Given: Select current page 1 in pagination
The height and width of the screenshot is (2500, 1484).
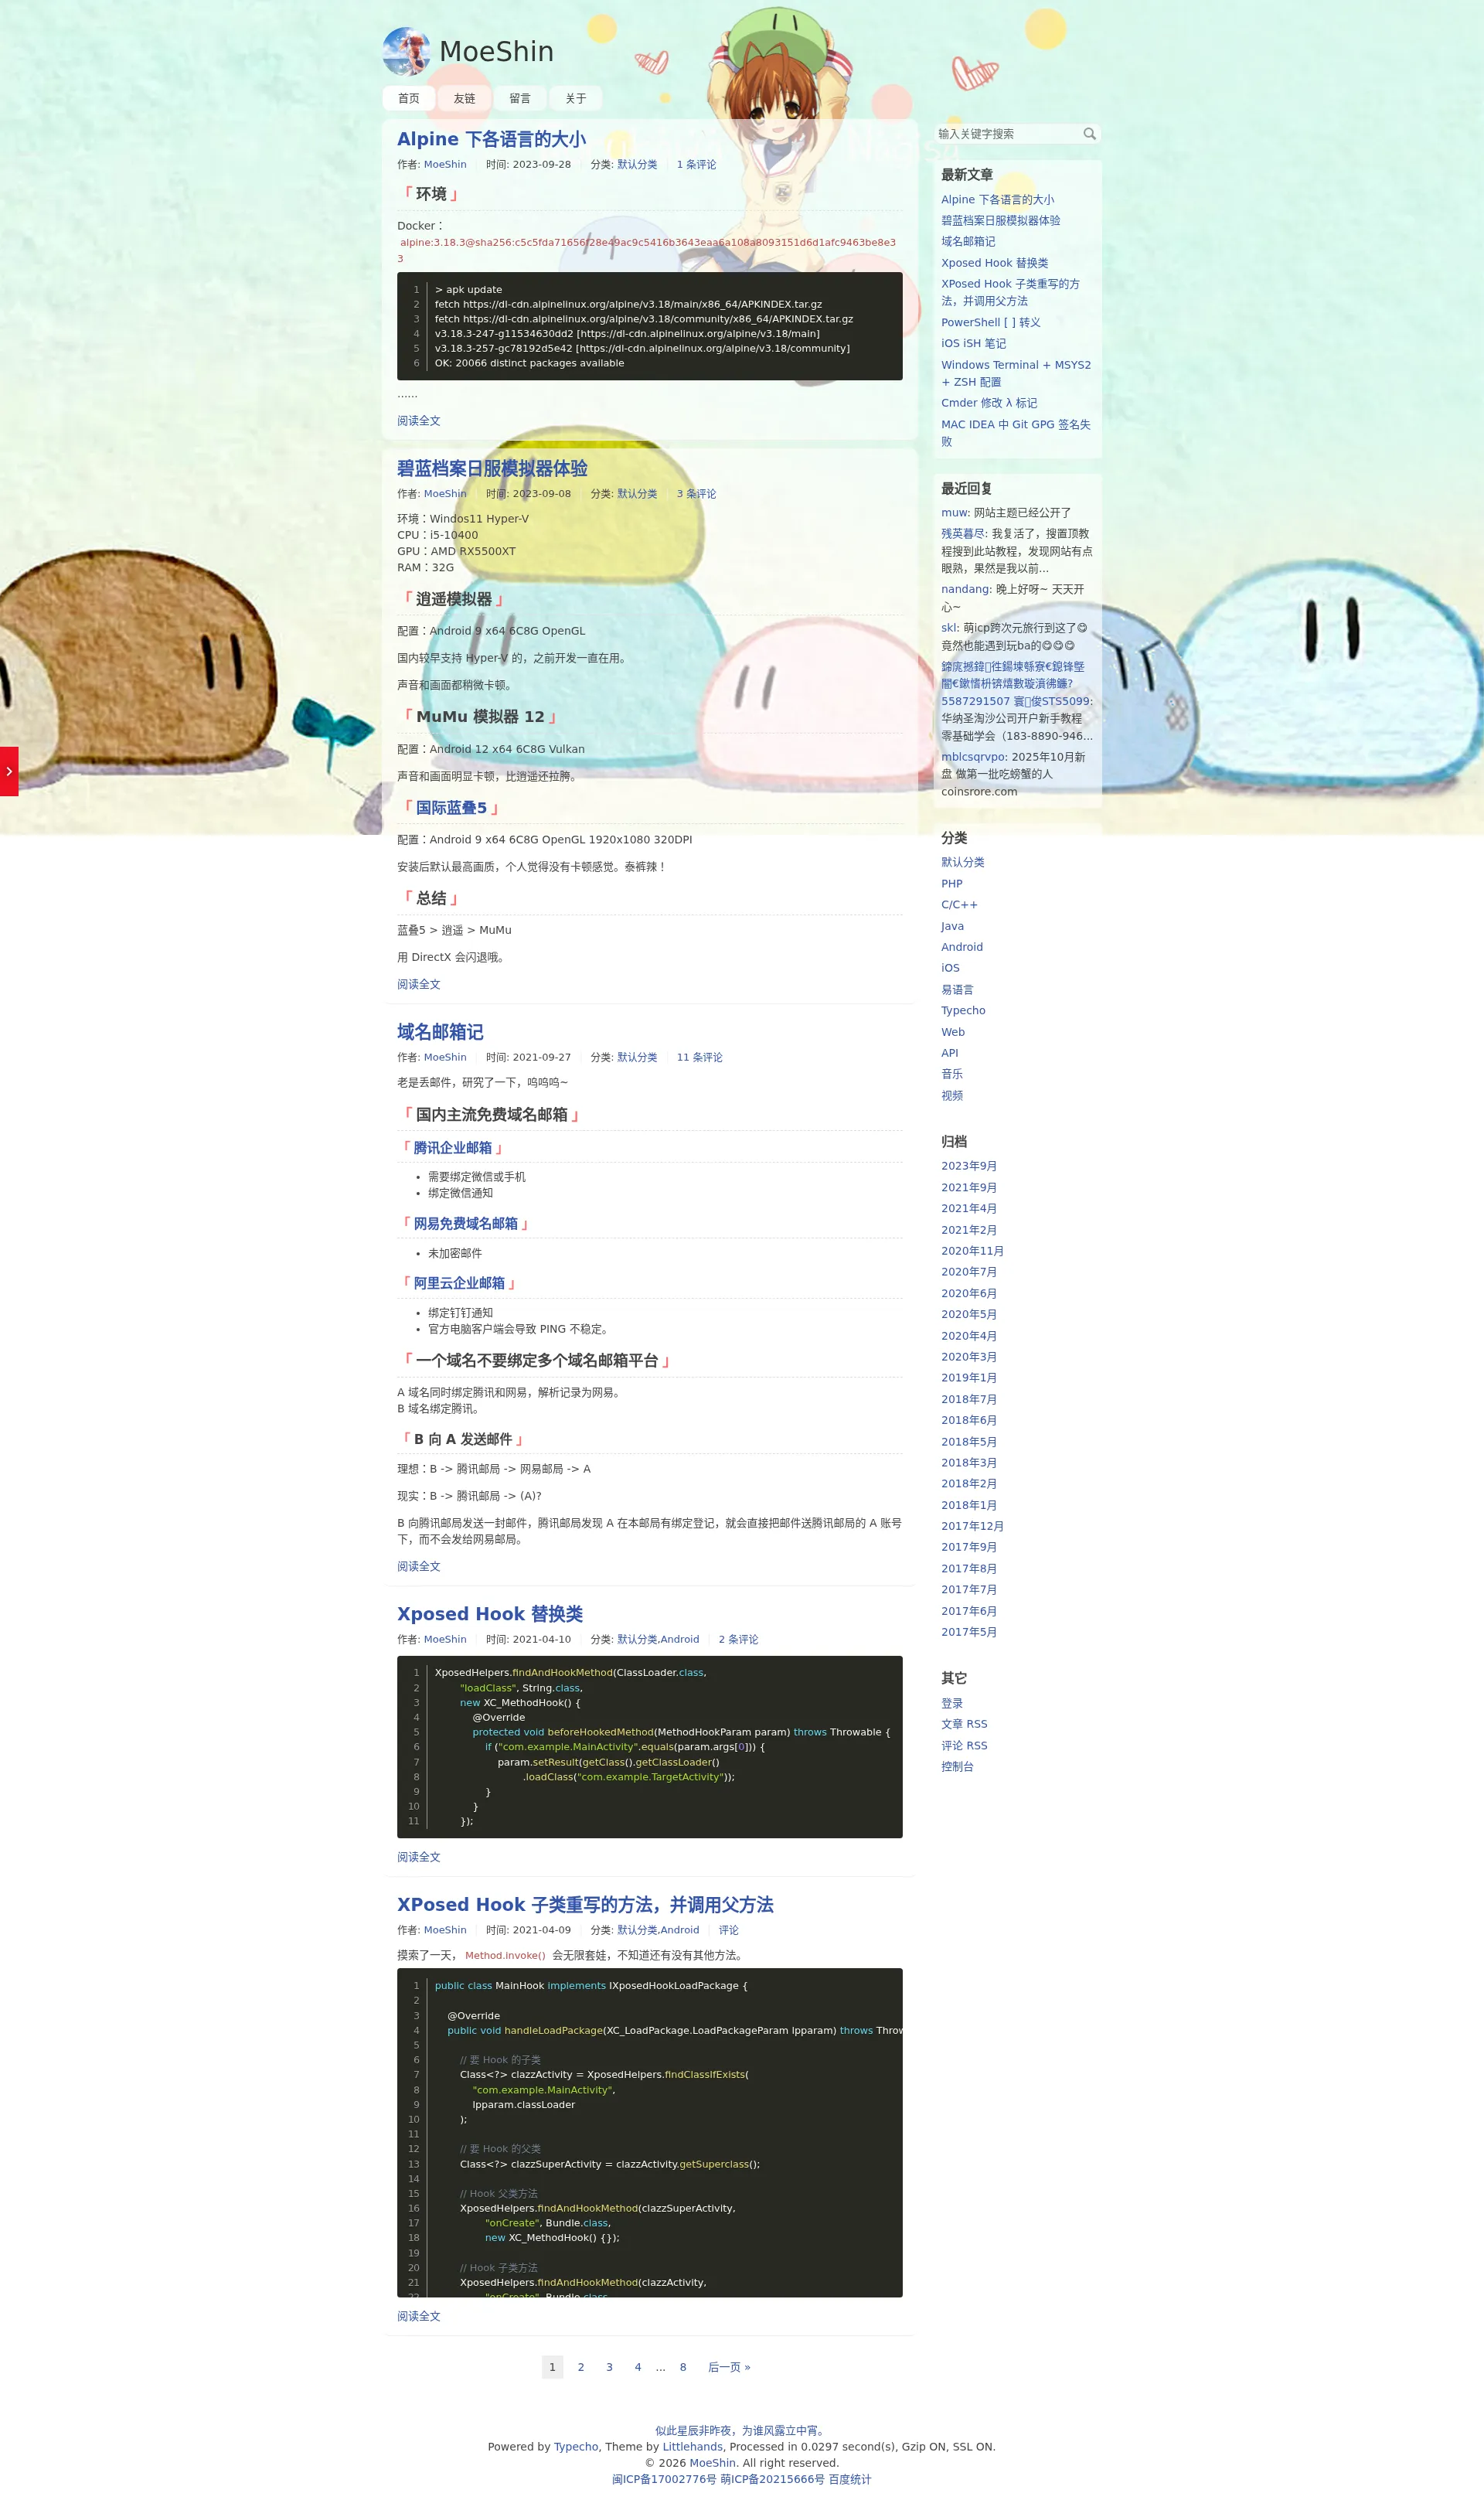Looking at the screenshot, I should coord(552,2367).
